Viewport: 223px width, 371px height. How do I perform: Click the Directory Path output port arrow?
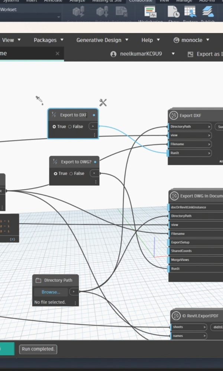point(74,292)
